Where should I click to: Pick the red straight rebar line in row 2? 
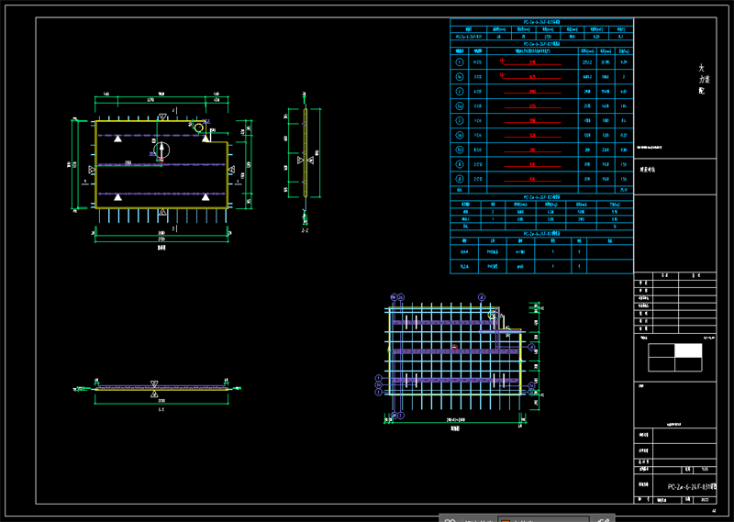(x=532, y=94)
